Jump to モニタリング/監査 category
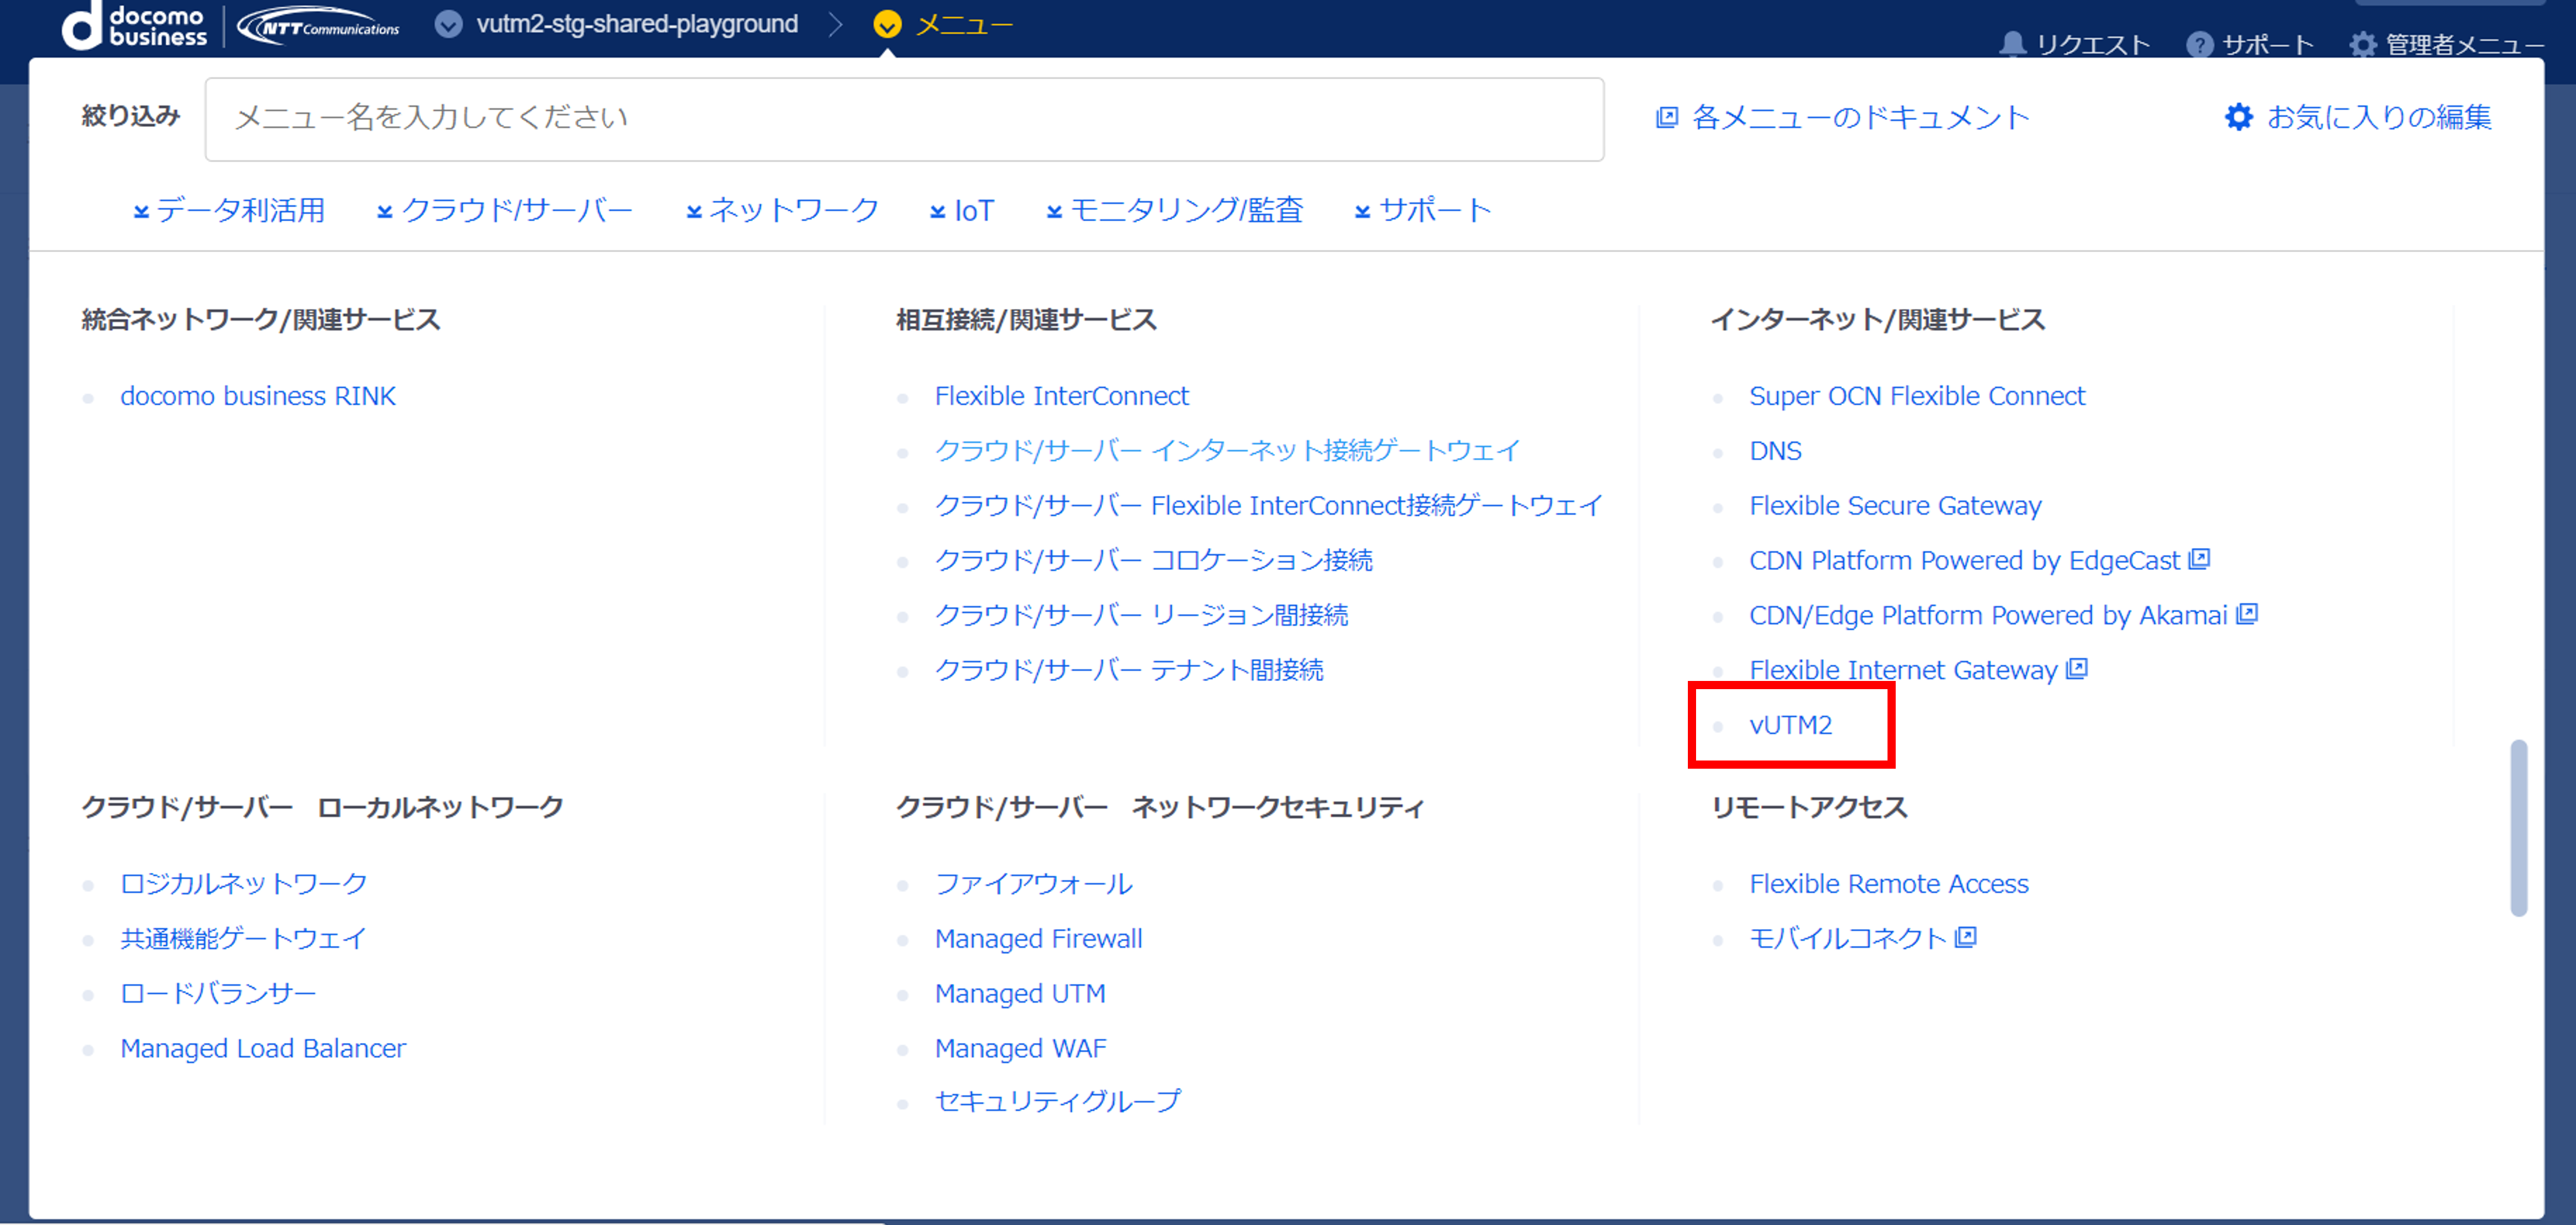 click(x=1186, y=210)
